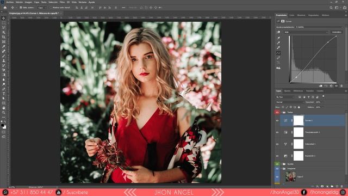This screenshot has width=348, height=196.
Task: Toggle visibility of the Tono/saturación 1 layer
Action: pyautogui.click(x=277, y=132)
